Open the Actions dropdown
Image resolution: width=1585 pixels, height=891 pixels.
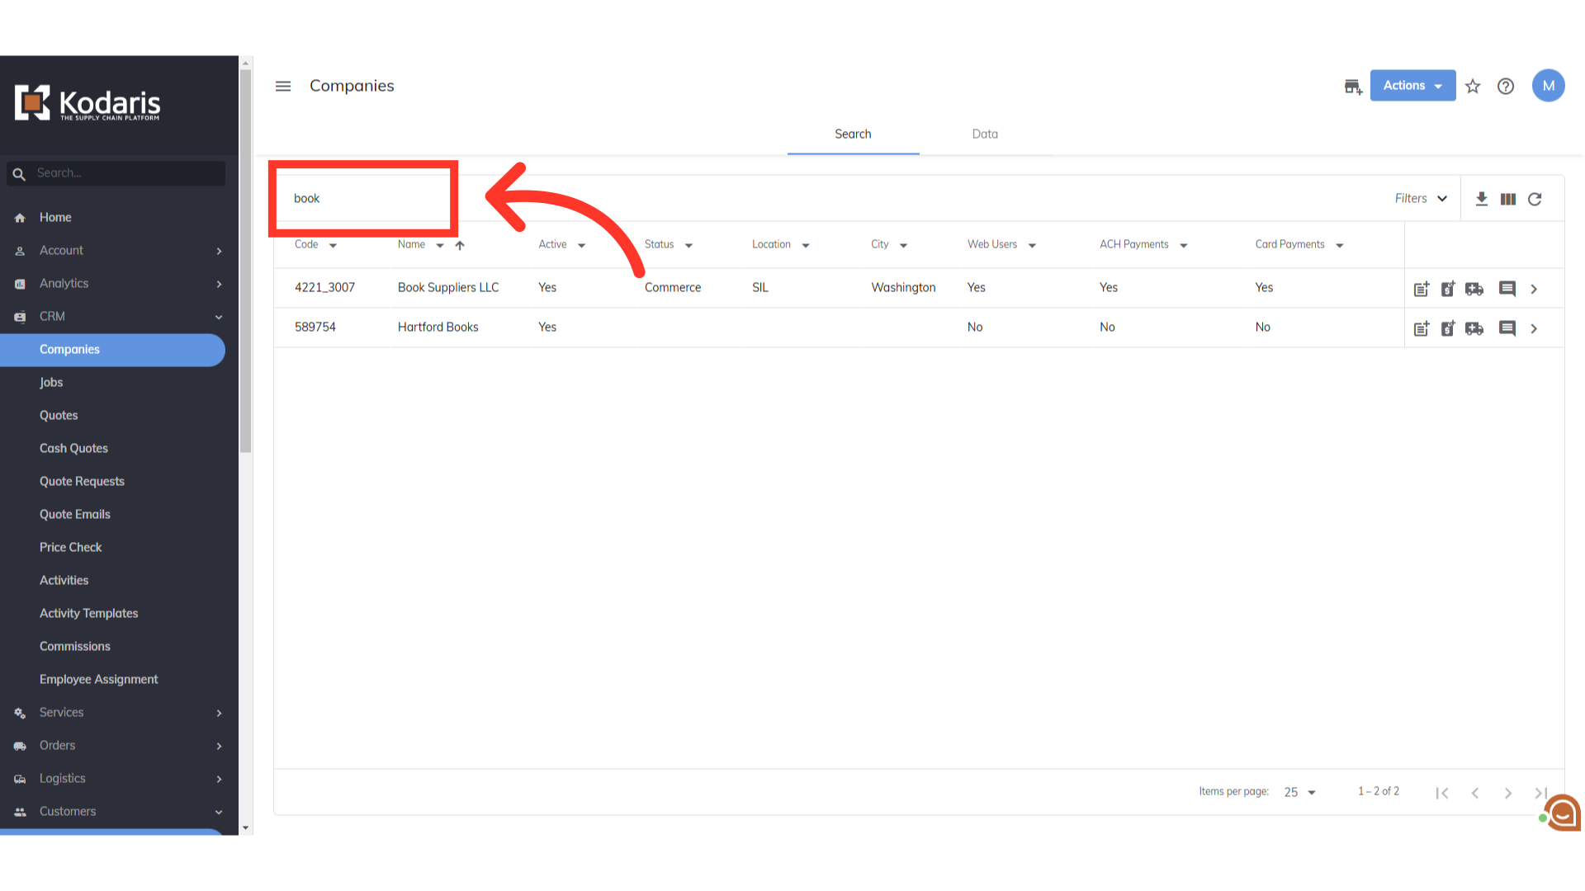1412,86
